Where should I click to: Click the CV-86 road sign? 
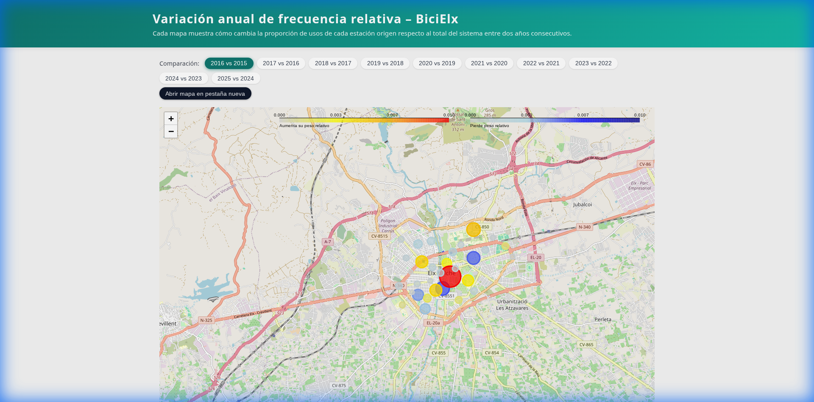[x=645, y=164]
